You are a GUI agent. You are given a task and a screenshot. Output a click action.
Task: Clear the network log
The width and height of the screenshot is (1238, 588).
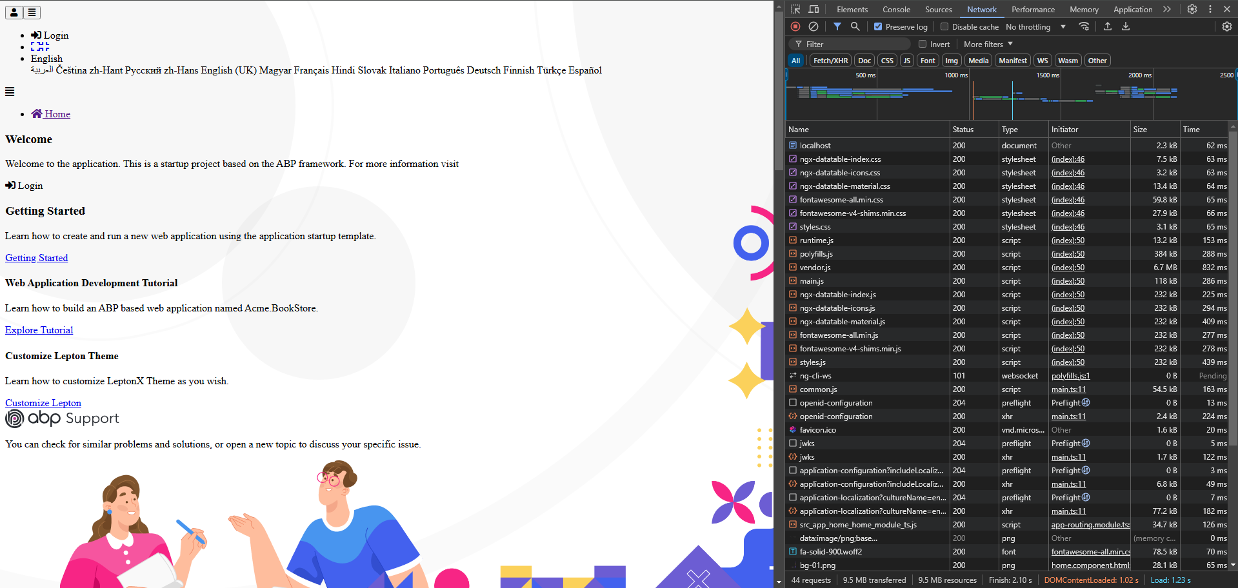814,26
